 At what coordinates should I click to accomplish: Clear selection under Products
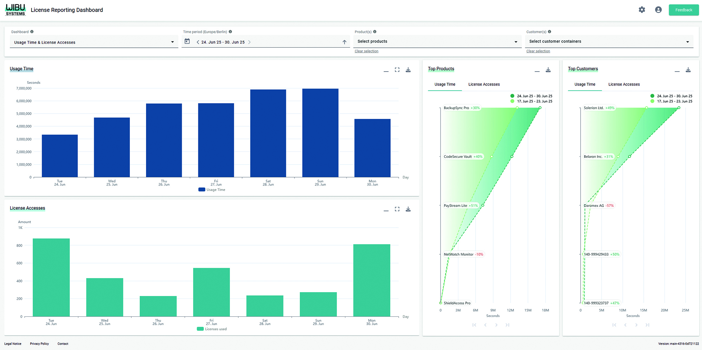(x=366, y=51)
